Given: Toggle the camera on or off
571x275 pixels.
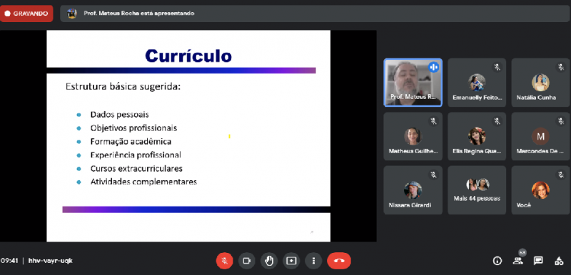Looking at the screenshot, I should (247, 261).
